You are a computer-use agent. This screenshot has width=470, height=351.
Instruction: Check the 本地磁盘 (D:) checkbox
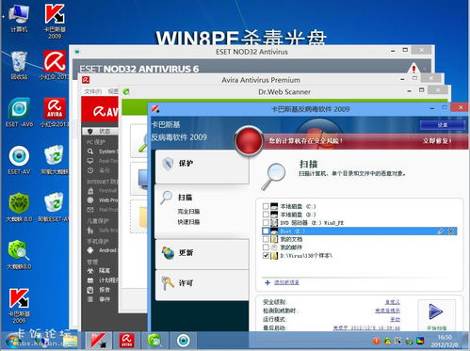pos(266,215)
